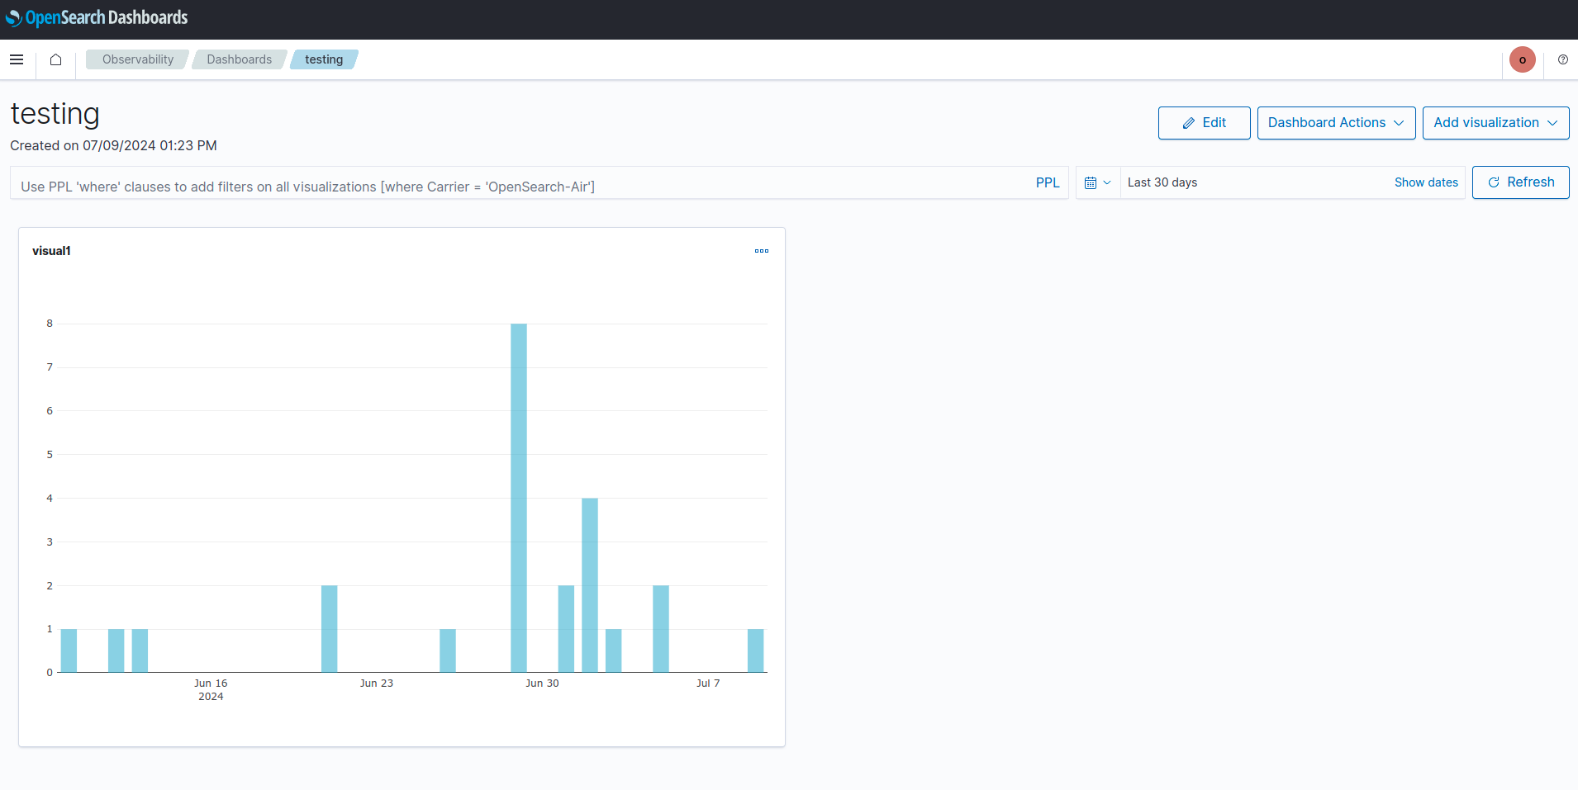This screenshot has width=1578, height=790.
Task: Expand the Dashboard Actions dropdown
Action: pos(1336,123)
